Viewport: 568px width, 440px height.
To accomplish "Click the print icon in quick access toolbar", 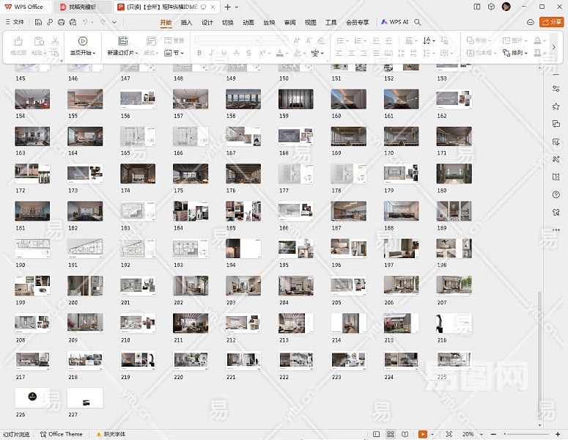I will (61, 23).
